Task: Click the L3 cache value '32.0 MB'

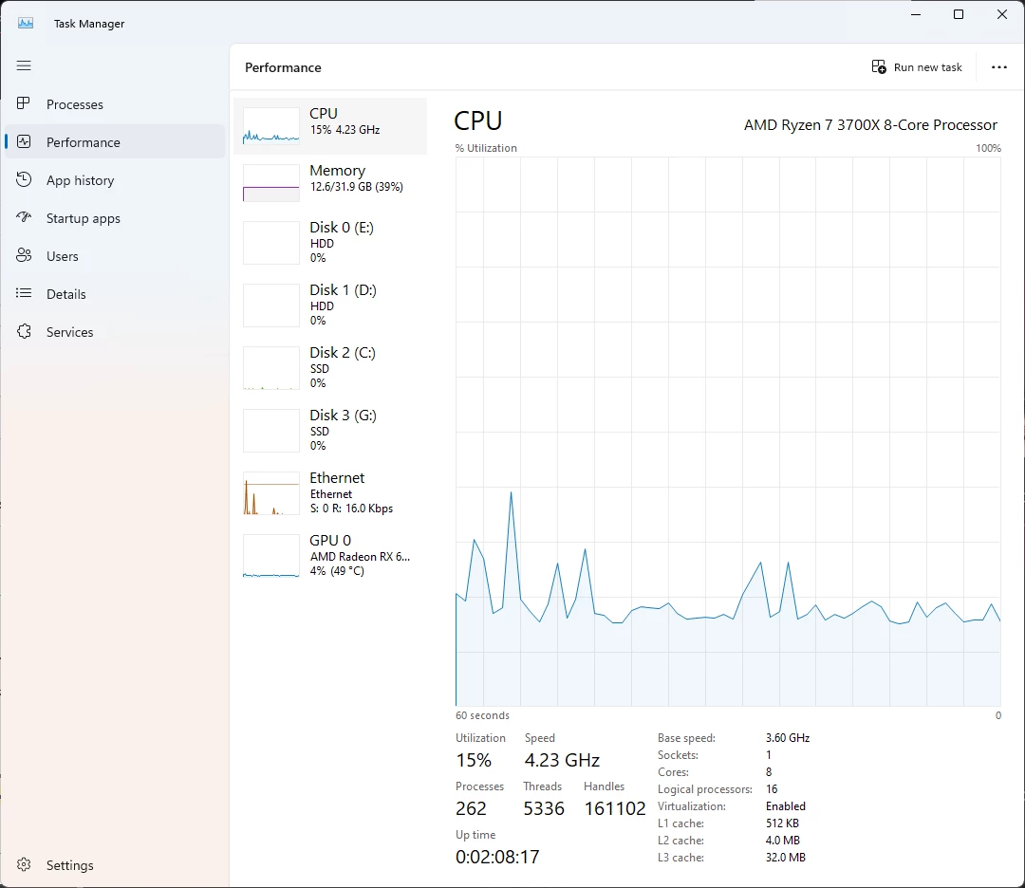Action: (785, 857)
